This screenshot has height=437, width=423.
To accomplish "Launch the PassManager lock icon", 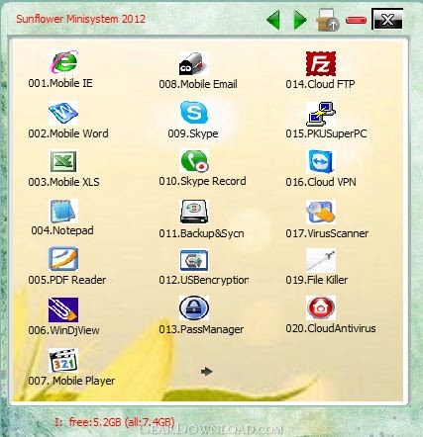I will tap(194, 308).
